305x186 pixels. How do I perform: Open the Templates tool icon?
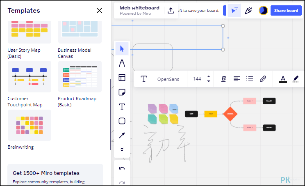(122, 78)
